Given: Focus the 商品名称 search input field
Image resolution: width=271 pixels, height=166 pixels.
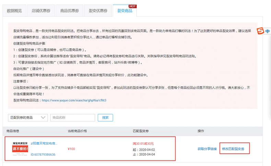Looking at the screenshot, I should pyautogui.click(x=73, y=117).
